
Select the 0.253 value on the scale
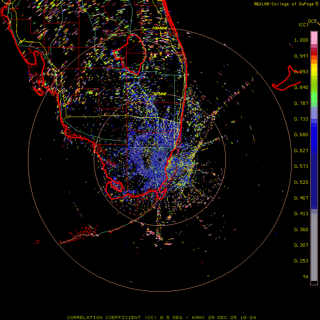pyautogui.click(x=301, y=261)
